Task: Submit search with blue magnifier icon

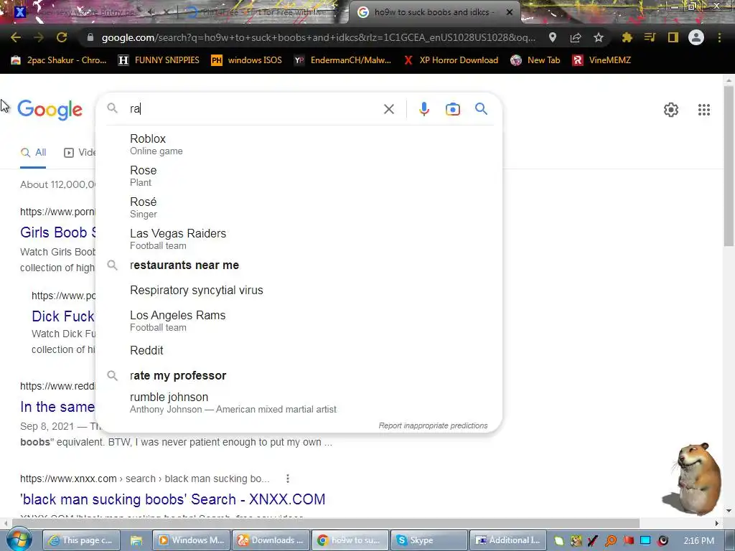Action: [482, 109]
